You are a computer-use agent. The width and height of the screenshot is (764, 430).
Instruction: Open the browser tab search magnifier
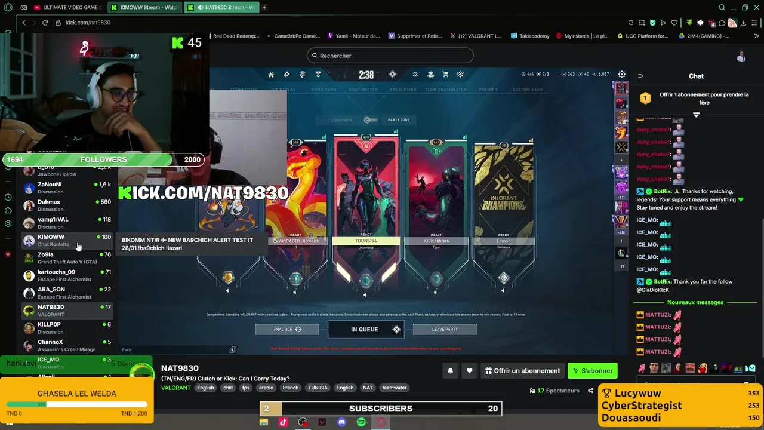tap(722, 7)
